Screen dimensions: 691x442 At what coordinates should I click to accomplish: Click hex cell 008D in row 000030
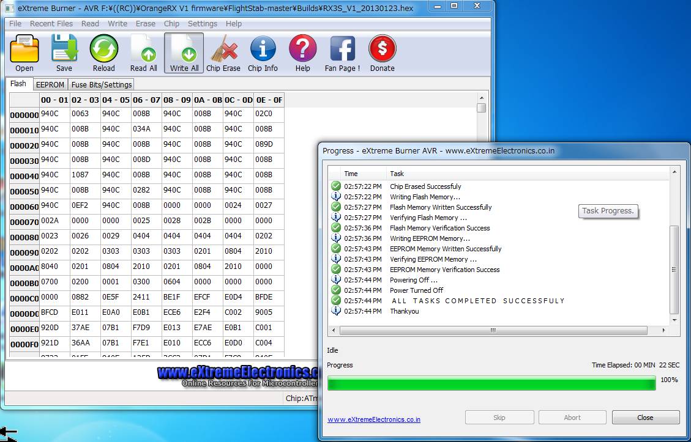(x=146, y=160)
